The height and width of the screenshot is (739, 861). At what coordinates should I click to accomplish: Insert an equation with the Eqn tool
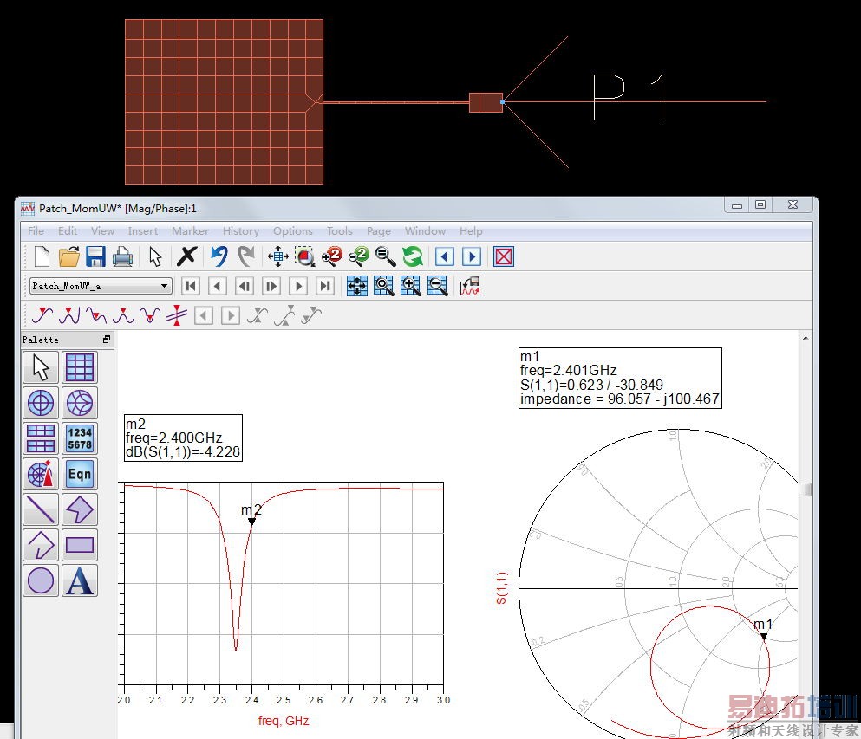tap(80, 474)
